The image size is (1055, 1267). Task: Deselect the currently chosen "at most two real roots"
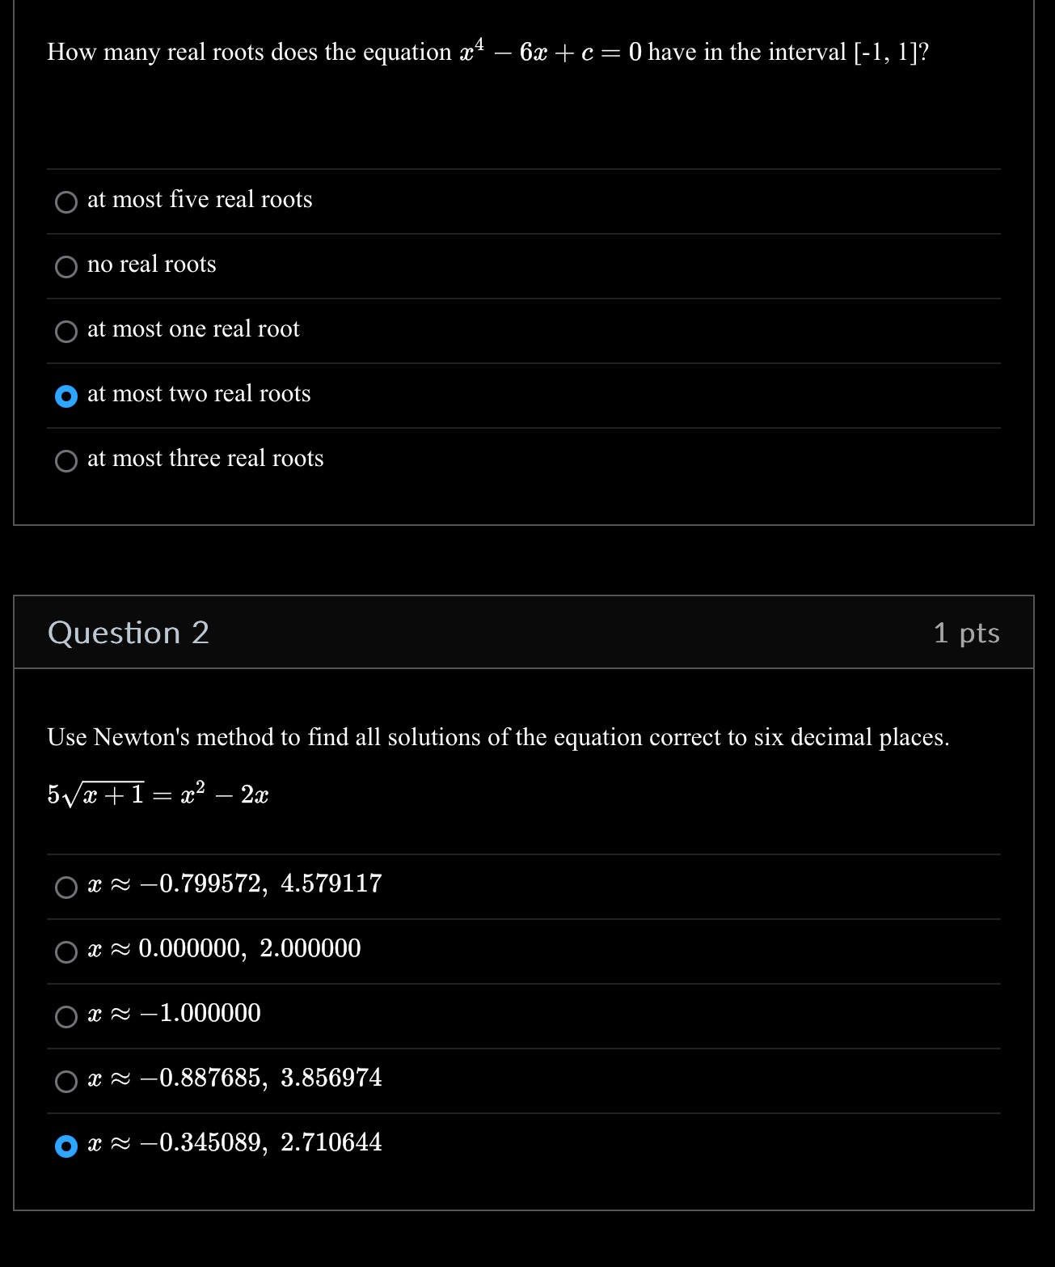[66, 396]
